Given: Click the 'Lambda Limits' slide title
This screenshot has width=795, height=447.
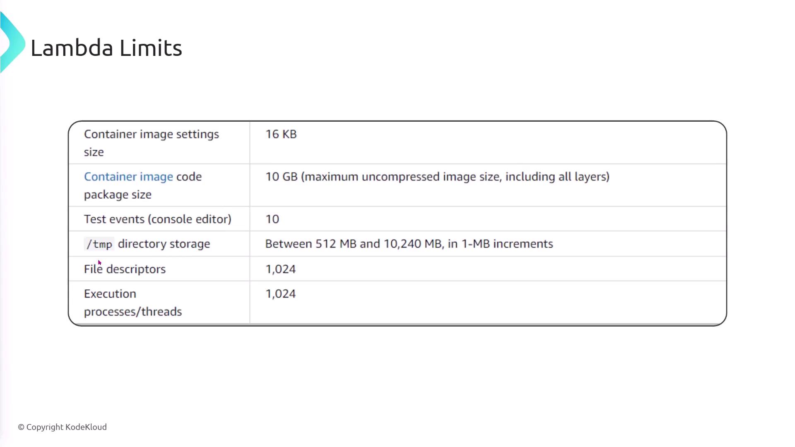Looking at the screenshot, I should [106, 48].
